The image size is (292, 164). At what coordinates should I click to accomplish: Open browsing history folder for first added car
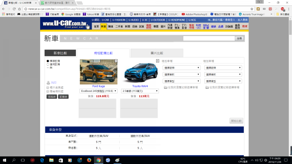tap(165, 87)
